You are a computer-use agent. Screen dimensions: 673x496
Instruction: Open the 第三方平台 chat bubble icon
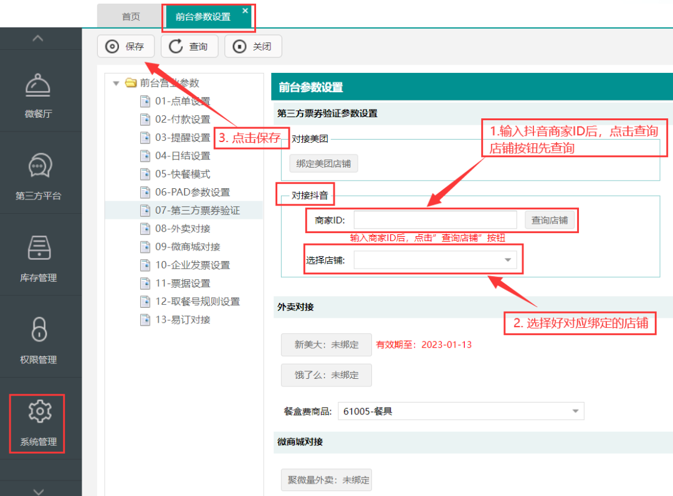(39, 167)
